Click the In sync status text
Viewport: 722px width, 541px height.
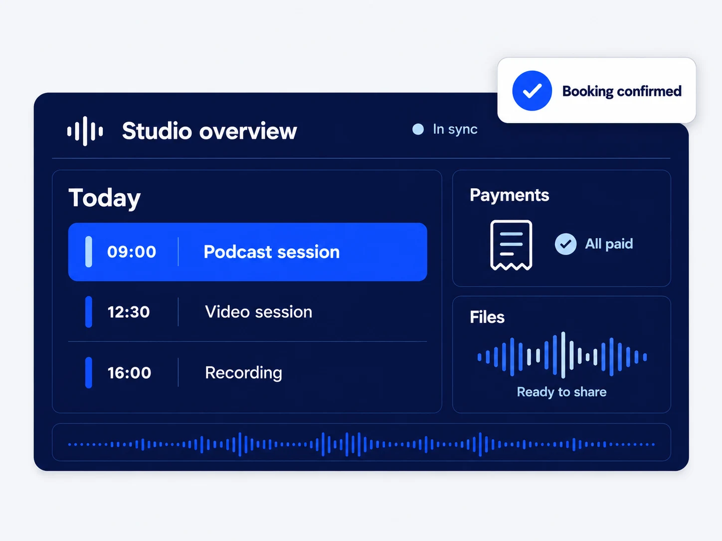tap(455, 130)
